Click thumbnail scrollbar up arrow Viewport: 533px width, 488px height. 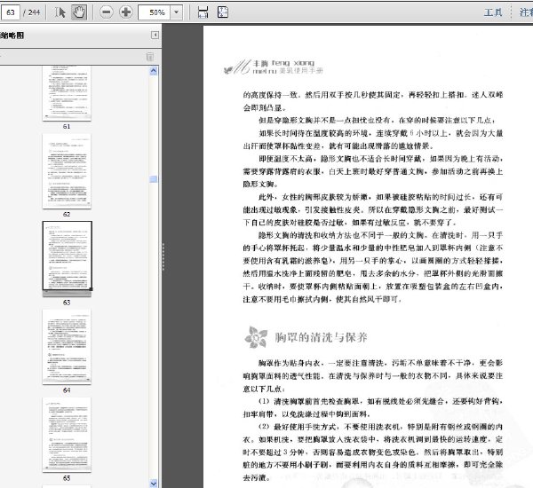click(x=154, y=71)
